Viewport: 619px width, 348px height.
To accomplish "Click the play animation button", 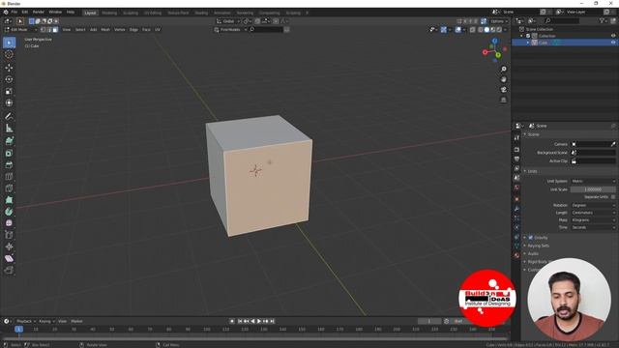I will (259, 322).
